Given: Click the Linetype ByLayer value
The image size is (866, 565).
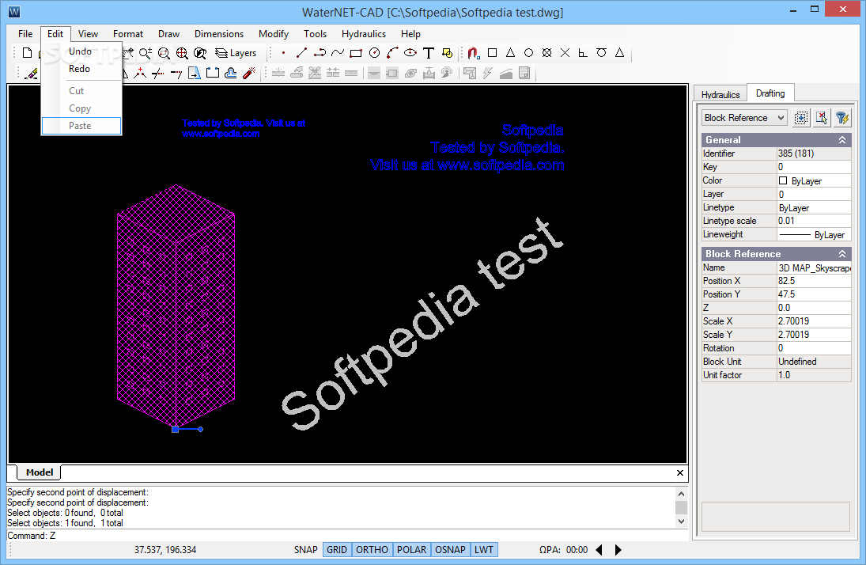Looking at the screenshot, I should pyautogui.click(x=814, y=208).
